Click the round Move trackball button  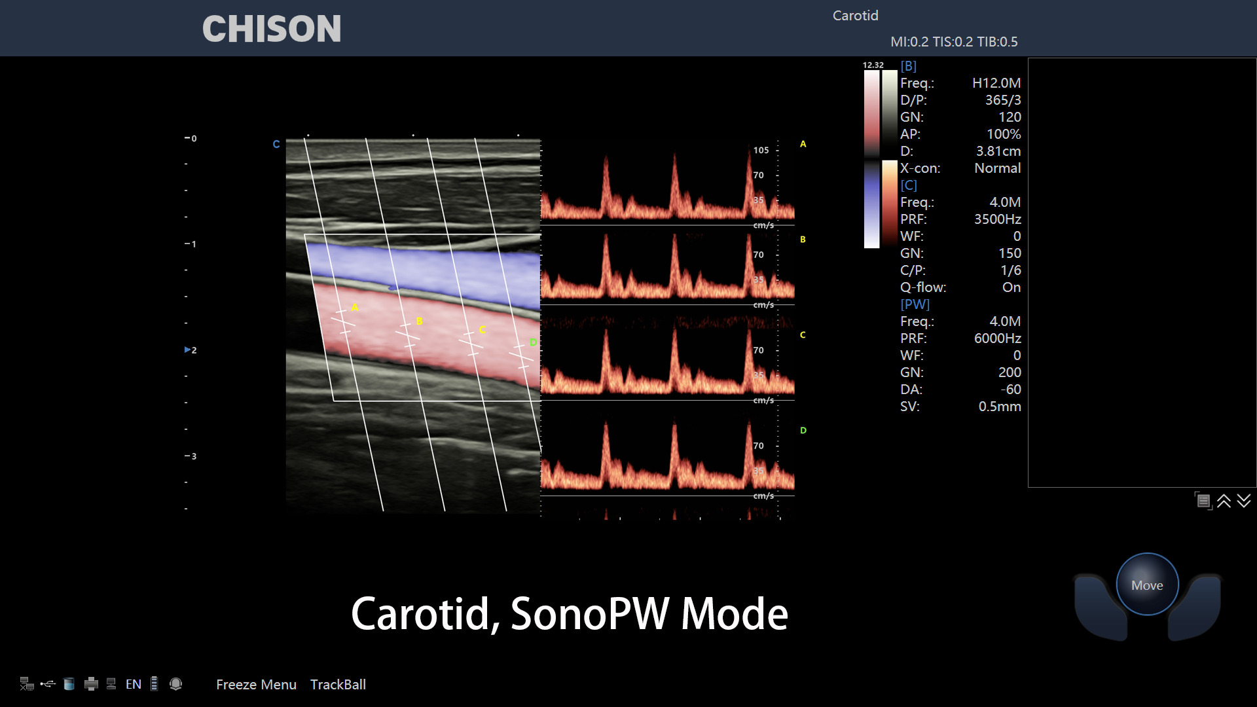pyautogui.click(x=1147, y=585)
